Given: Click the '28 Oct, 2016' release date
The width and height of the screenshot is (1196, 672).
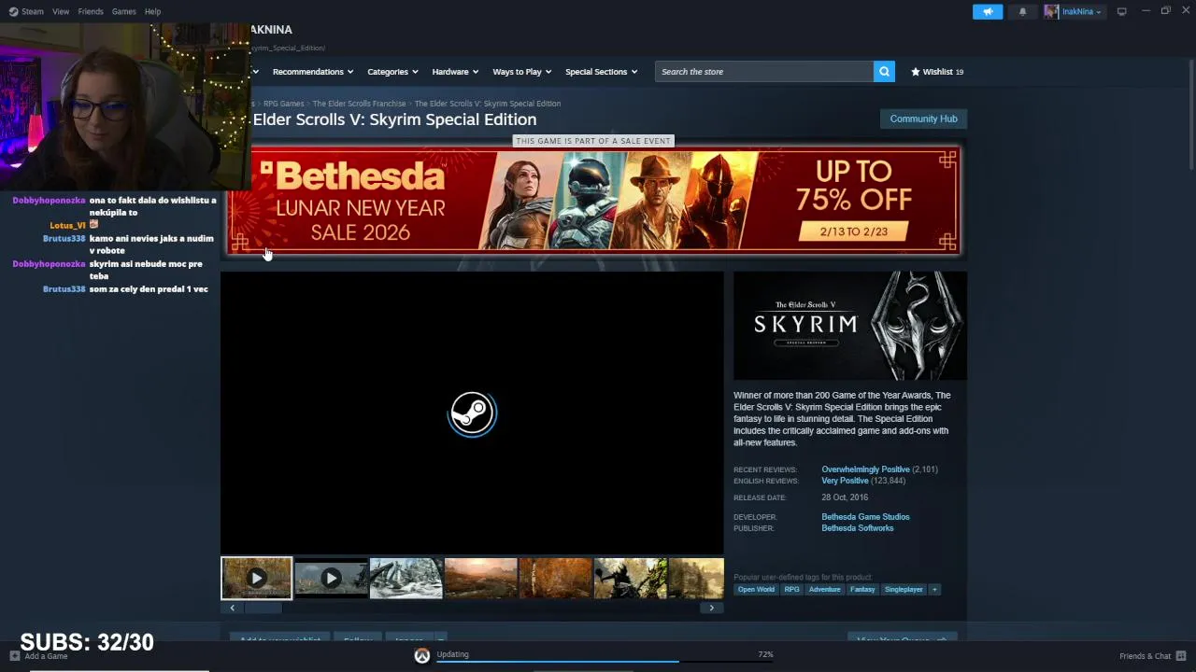Looking at the screenshot, I should [845, 497].
